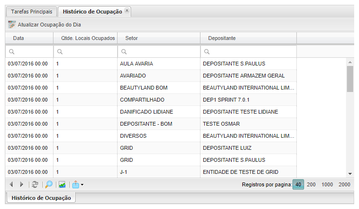
Task: Close the Histórico de Ocupação tab
Action: (127, 10)
